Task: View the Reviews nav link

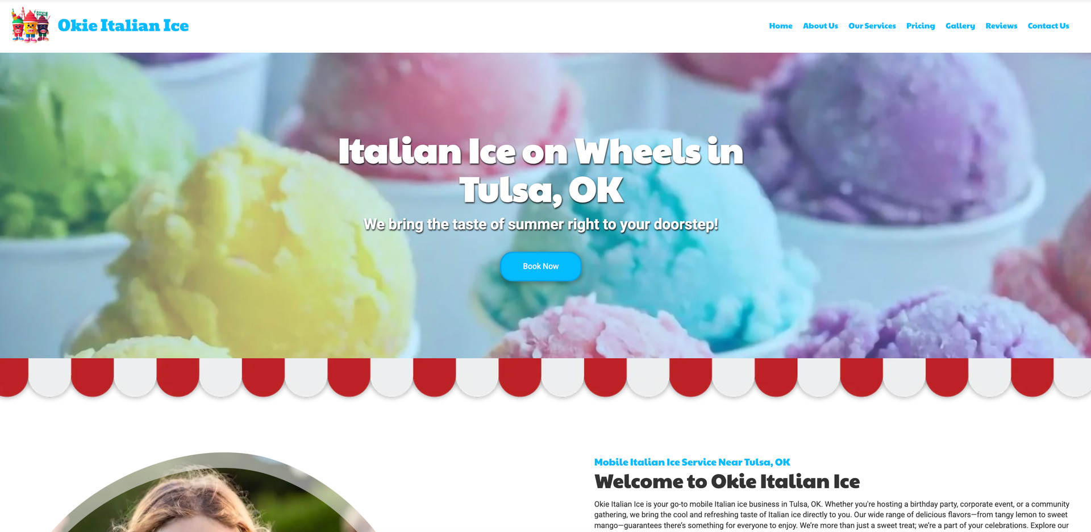Action: tap(1001, 26)
